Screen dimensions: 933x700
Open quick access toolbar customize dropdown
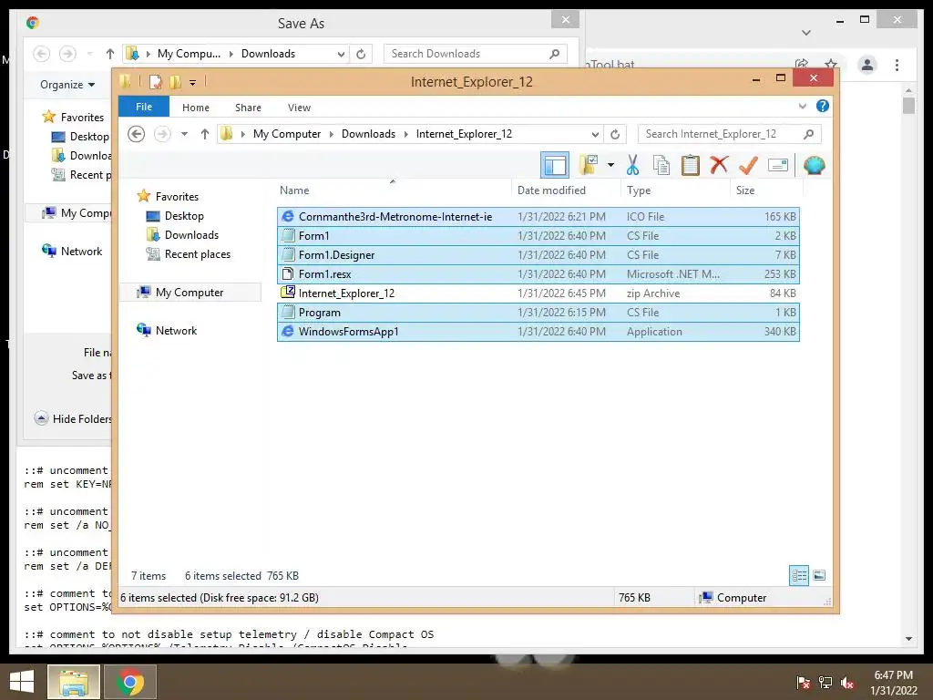click(193, 82)
